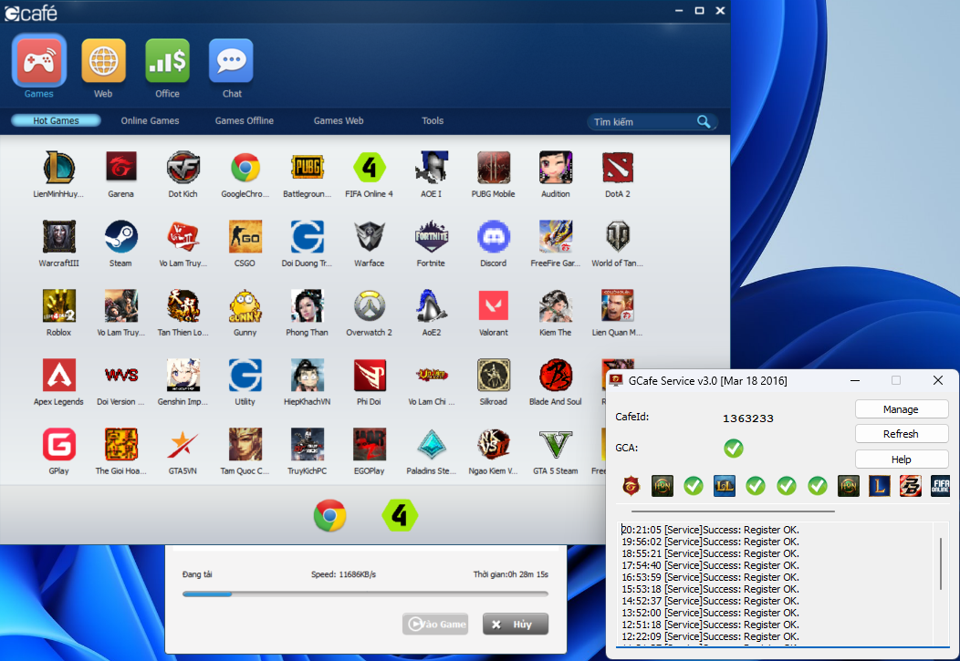
Task: Click the download progress bar
Action: pyautogui.click(x=365, y=594)
